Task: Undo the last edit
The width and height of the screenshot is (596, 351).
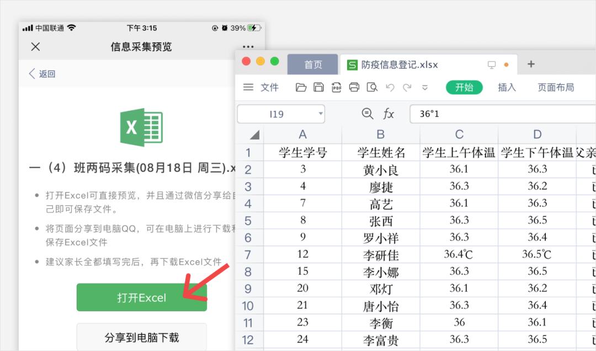Action: 390,87
